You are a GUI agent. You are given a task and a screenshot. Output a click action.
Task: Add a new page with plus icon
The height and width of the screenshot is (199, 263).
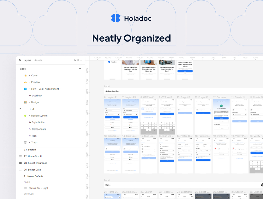tap(80, 69)
